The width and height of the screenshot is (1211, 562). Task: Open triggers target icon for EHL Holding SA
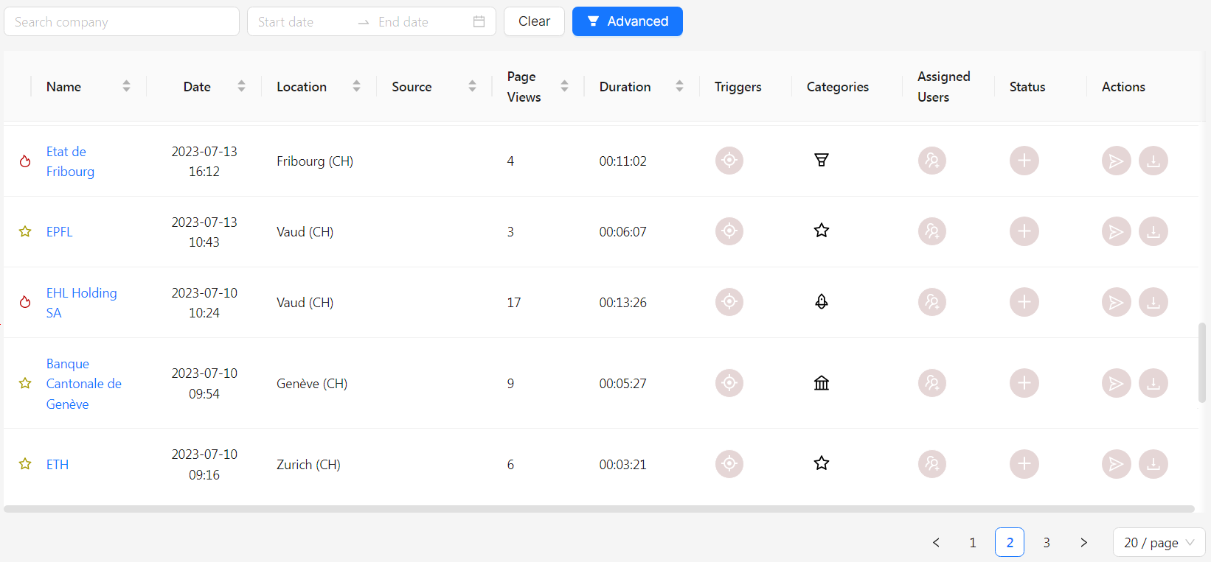(x=729, y=302)
